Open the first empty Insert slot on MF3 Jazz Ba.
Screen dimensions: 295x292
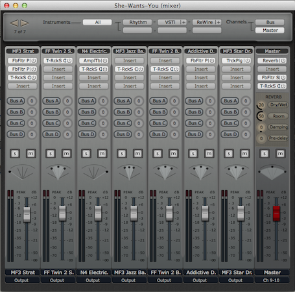click(x=130, y=61)
